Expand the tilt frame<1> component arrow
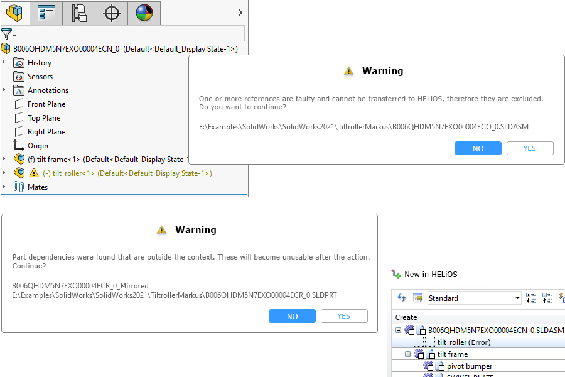Viewport: 565px width, 377px height. tap(4, 159)
